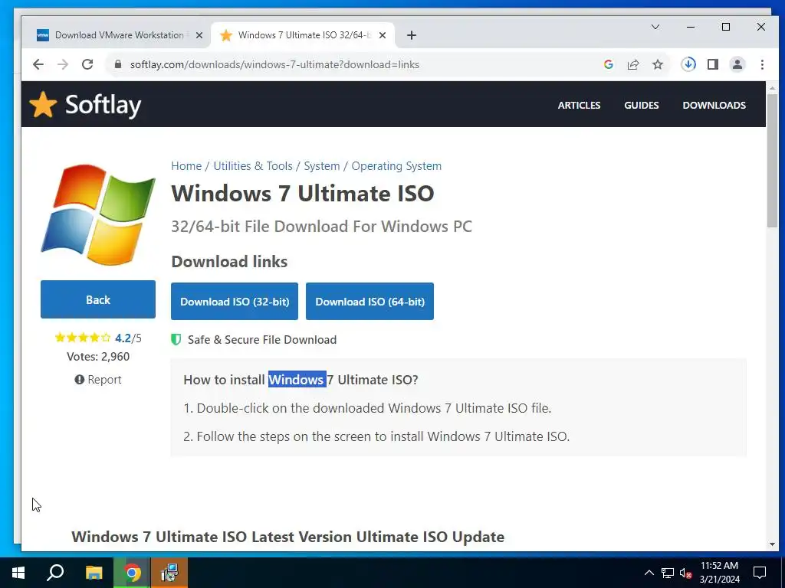Follow the System breadcrumb link
Viewport: 785px width, 588px height.
pyautogui.click(x=321, y=166)
